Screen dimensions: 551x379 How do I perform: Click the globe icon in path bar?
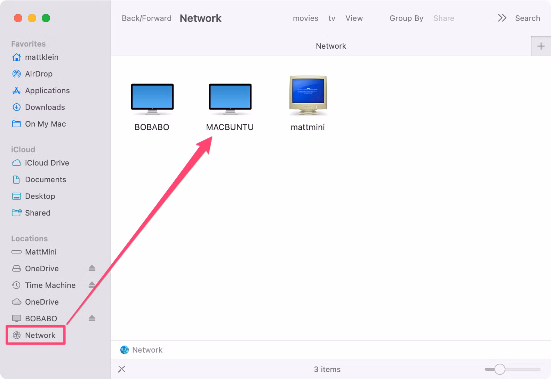pyautogui.click(x=124, y=350)
